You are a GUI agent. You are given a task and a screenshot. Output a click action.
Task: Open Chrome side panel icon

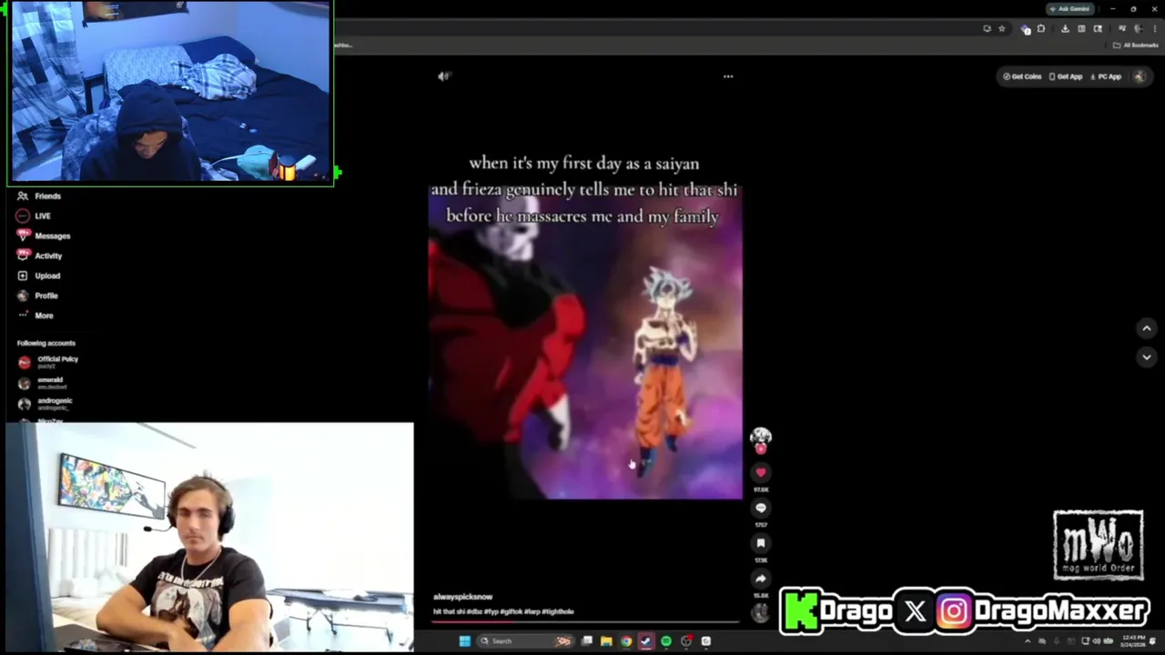1081,28
